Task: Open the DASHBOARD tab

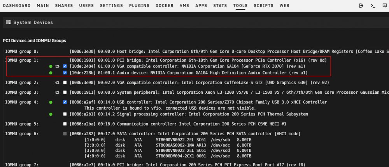Action: click(x=17, y=5)
